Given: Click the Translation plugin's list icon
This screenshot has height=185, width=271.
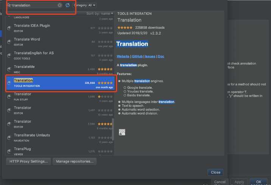Looking at the screenshot, I should pyautogui.click(x=9, y=83).
